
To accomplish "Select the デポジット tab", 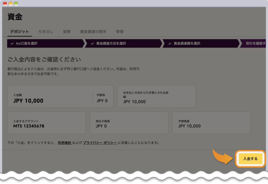I will point(20,32).
